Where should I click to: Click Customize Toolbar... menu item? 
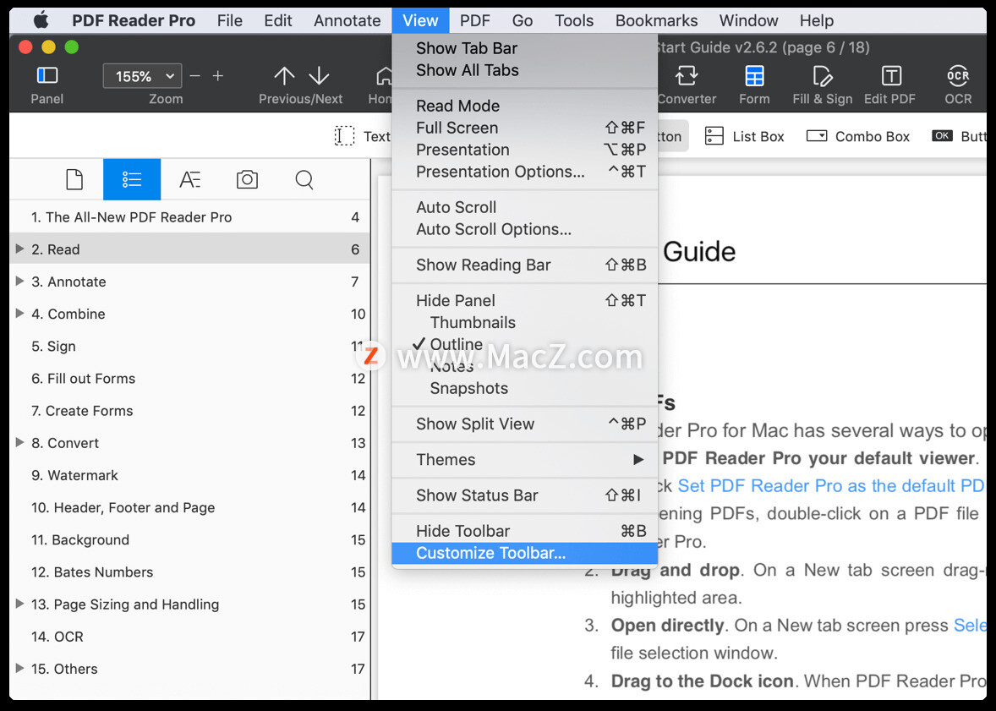(525, 553)
